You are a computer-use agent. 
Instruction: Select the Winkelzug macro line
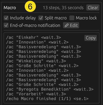click(36, 61)
